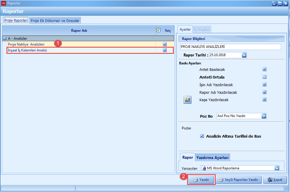The height and width of the screenshot is (192, 290).
Task: Switch to Proje Ek Döküman ve Dosyalar tab
Action: pos(55,21)
